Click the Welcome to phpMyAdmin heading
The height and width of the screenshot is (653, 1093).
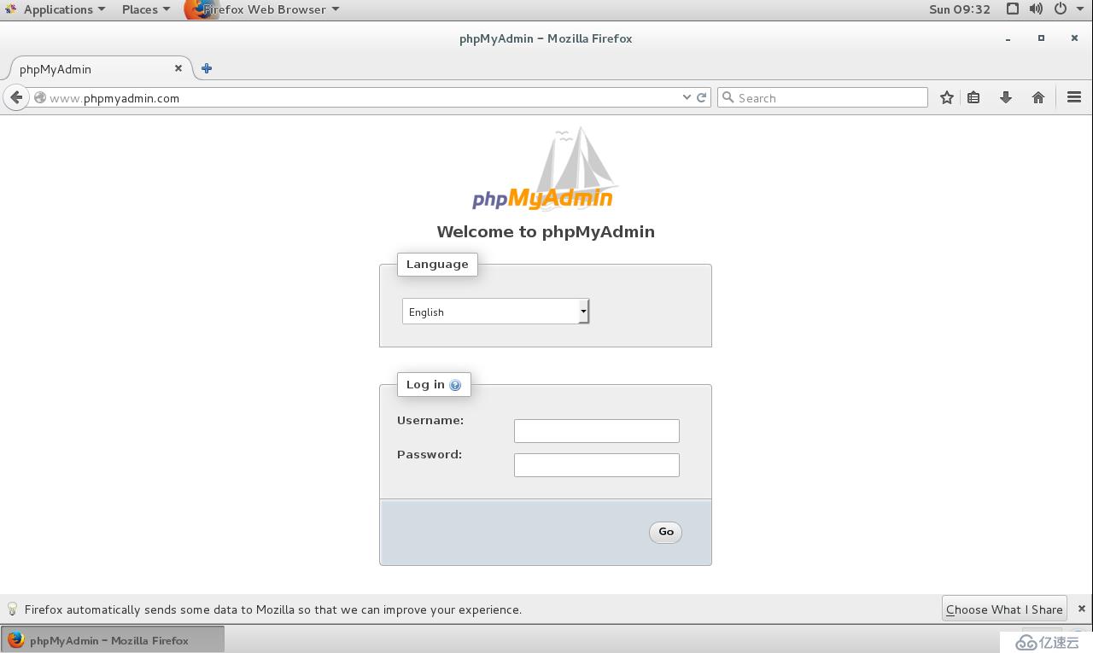pos(546,231)
